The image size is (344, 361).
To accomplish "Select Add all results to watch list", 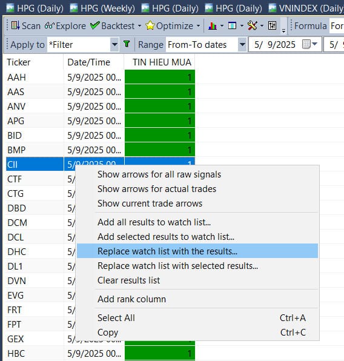I will (154, 222).
